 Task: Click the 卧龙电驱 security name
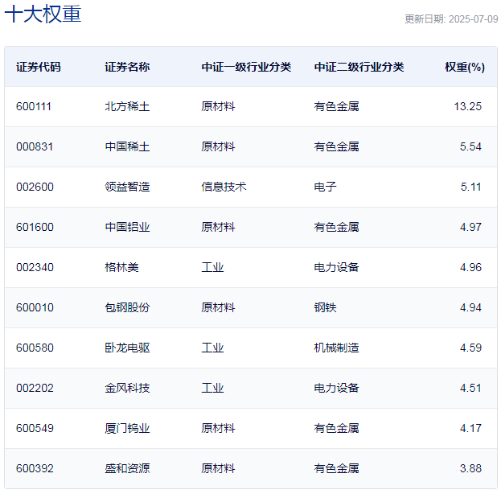coord(127,348)
